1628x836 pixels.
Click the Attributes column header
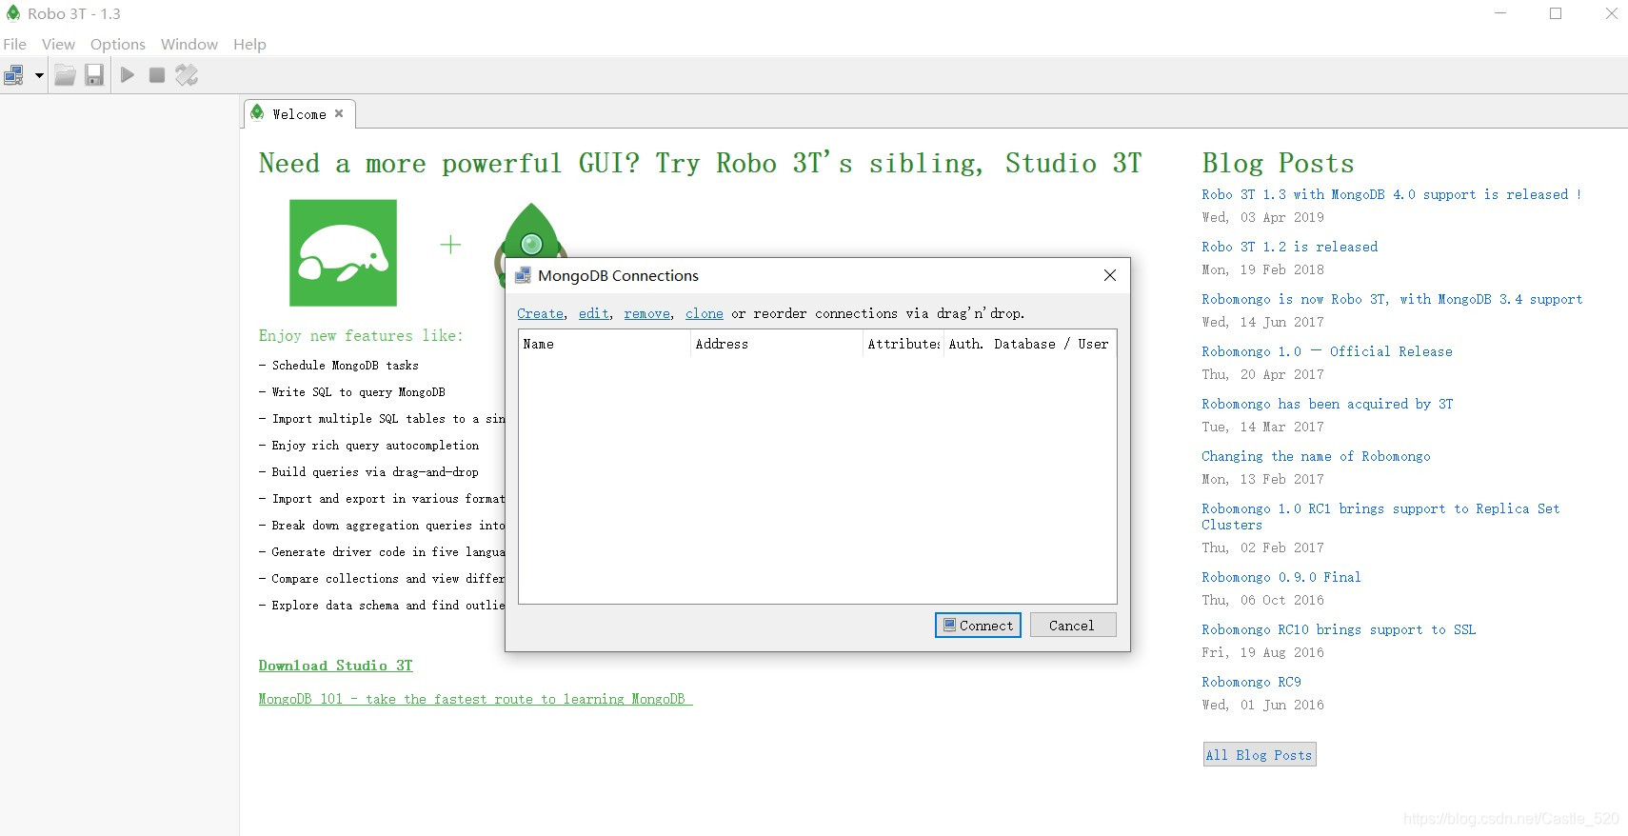(903, 344)
